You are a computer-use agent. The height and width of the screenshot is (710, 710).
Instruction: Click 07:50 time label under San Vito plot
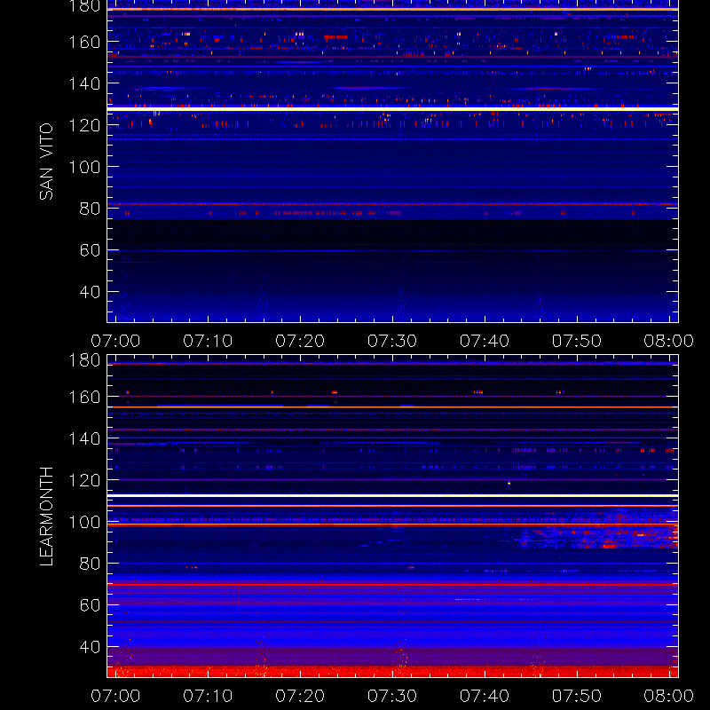[x=577, y=341]
